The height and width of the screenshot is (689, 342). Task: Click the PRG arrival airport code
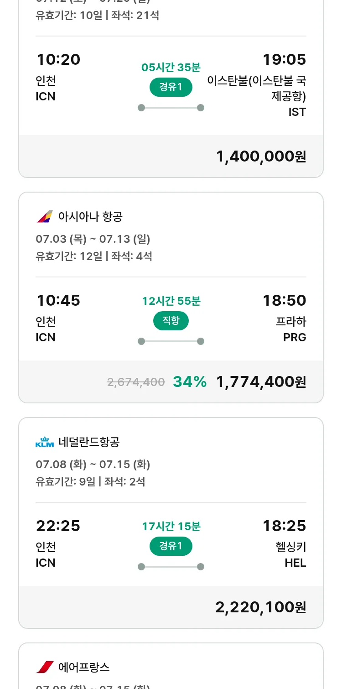[295, 337]
